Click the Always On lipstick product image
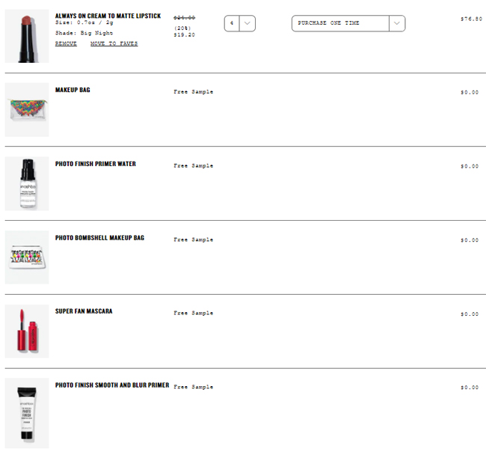 (x=27, y=37)
